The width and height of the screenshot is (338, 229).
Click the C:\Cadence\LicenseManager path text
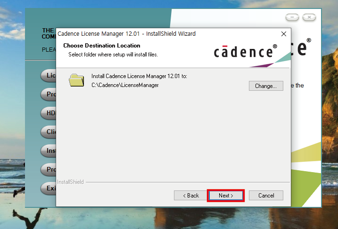[x=125, y=85]
